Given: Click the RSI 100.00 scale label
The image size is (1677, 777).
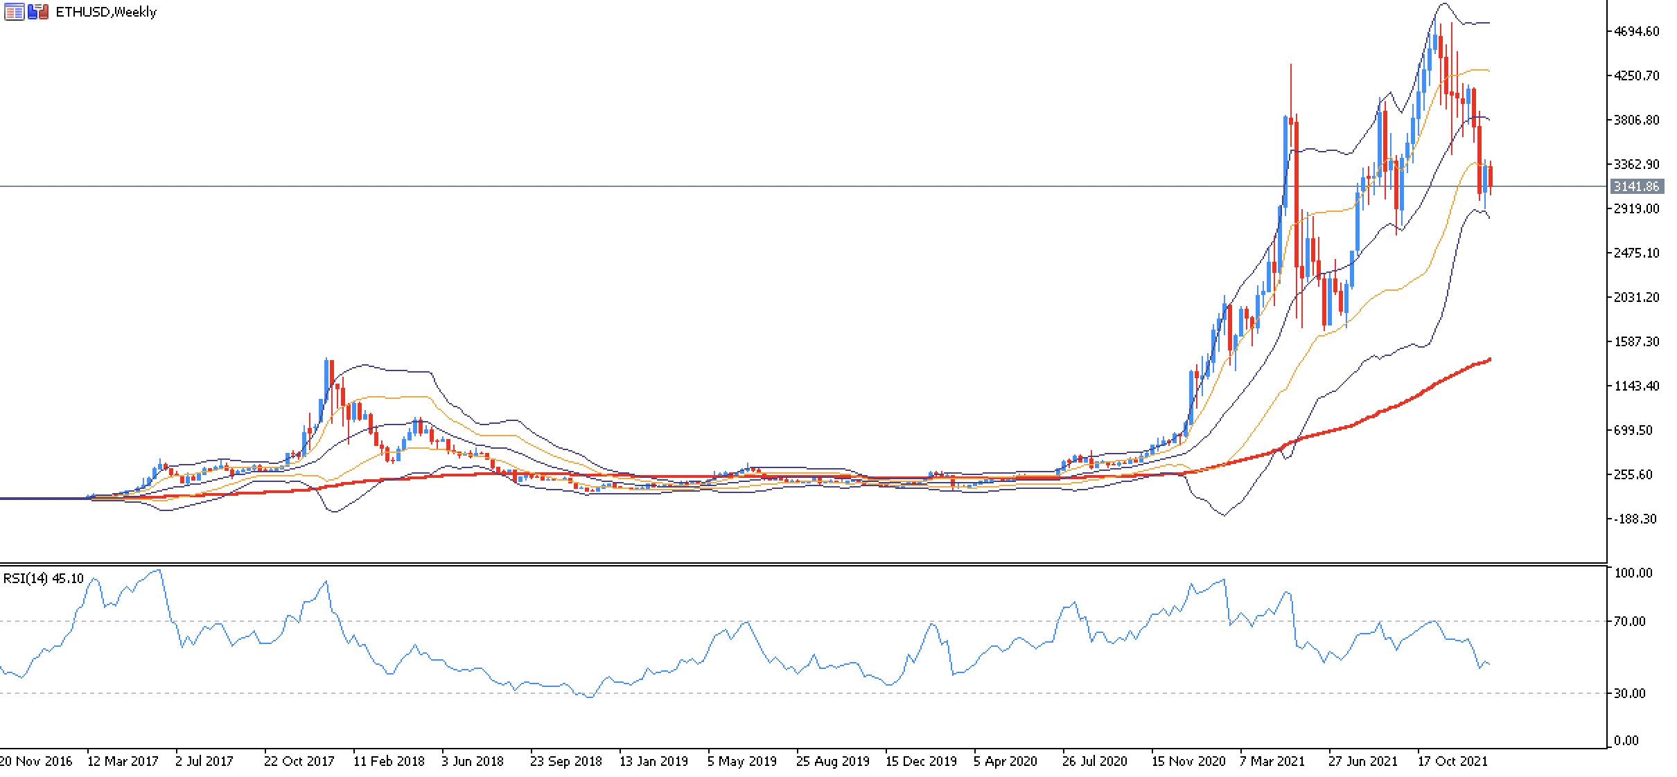Looking at the screenshot, I should click(x=1633, y=573).
